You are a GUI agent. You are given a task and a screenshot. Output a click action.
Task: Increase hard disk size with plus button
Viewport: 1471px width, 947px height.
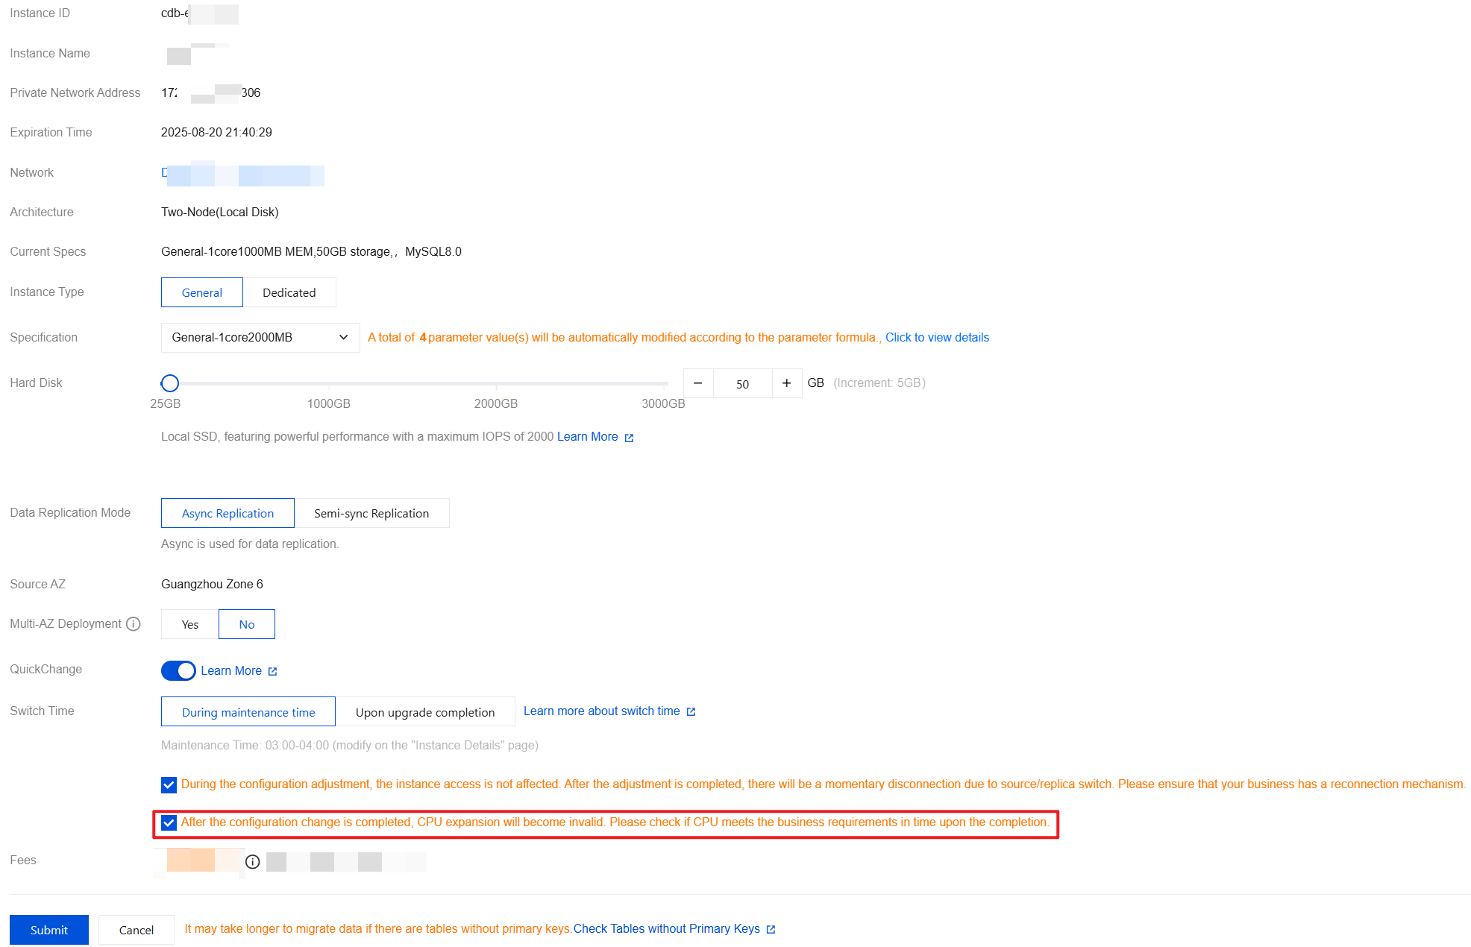[x=787, y=383]
